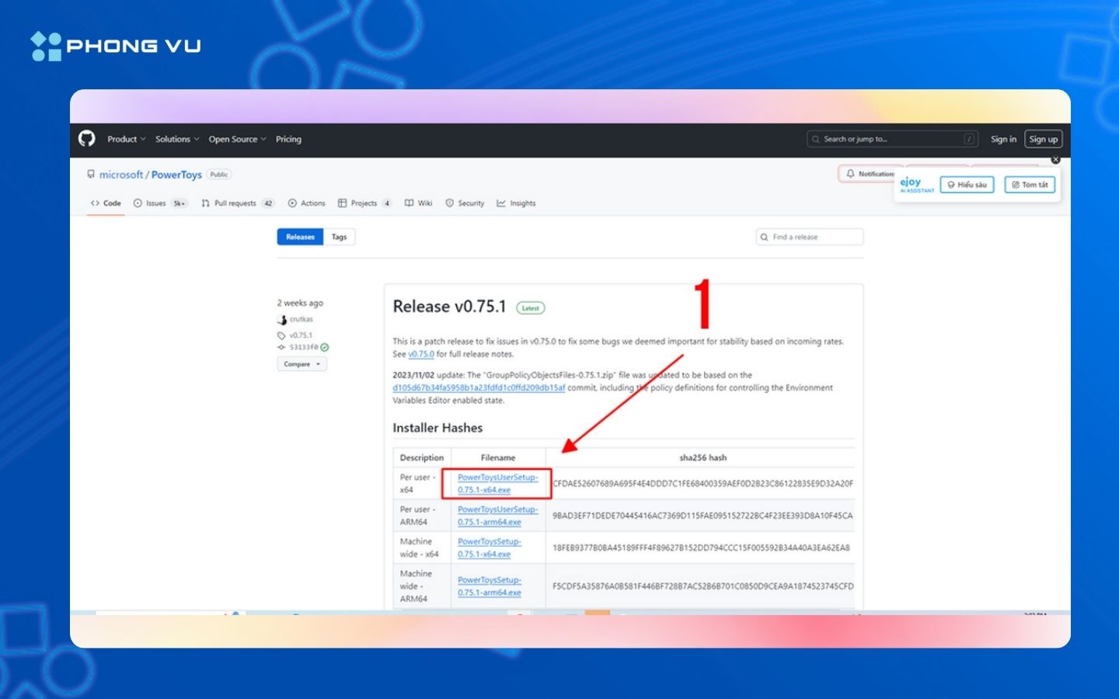Screen dimensions: 1119x699
Task: Open the Compare dropdown
Action: [302, 364]
